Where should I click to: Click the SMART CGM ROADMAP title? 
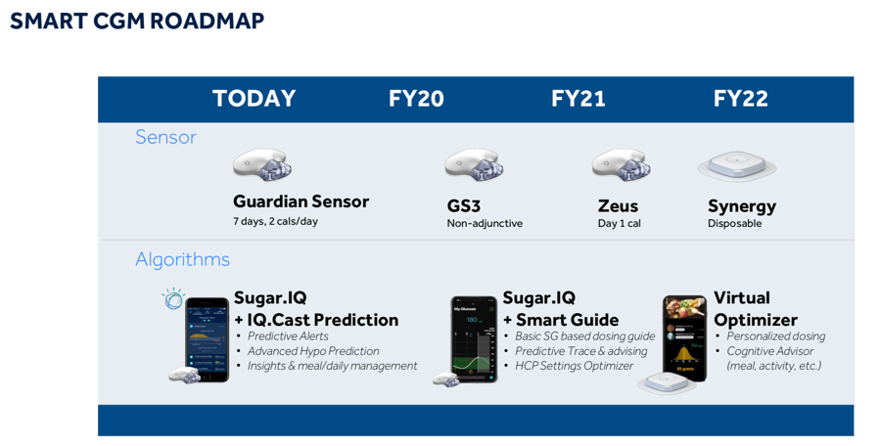(x=137, y=21)
